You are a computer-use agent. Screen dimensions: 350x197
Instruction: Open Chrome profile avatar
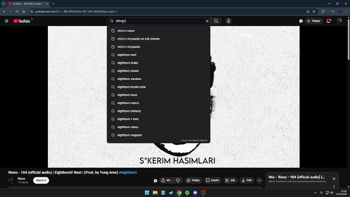click(339, 11)
